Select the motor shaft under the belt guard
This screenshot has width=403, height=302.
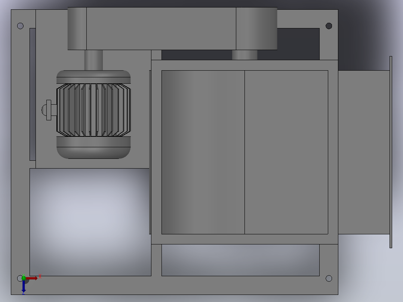(93, 60)
